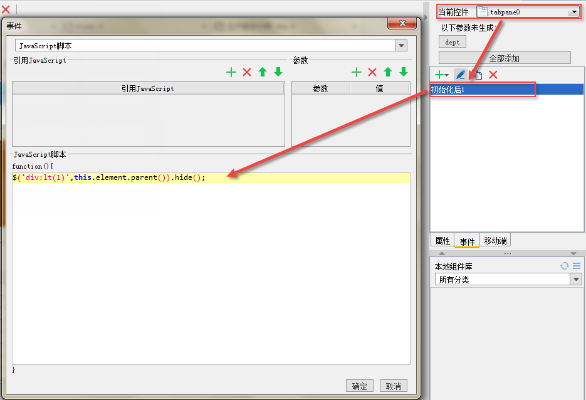
Task: Click the 全部添加 button
Action: (505, 58)
